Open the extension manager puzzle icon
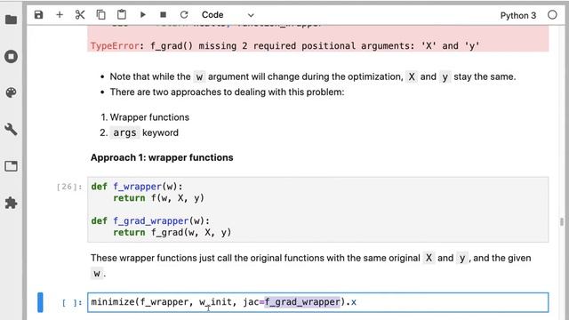The height and width of the screenshot is (320, 569). pos(12,203)
